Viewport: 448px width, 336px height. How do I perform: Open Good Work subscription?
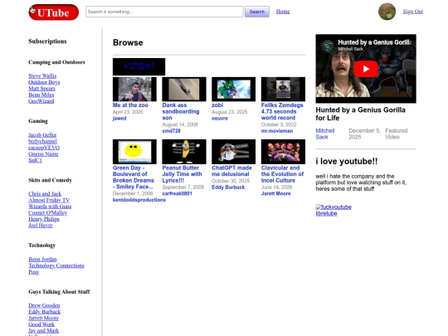point(41,324)
